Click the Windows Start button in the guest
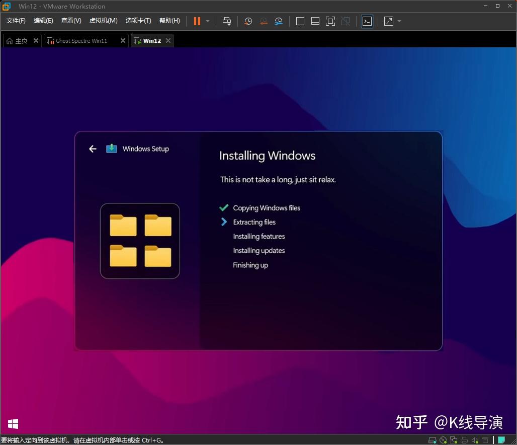This screenshot has width=517, height=445. 13,424
